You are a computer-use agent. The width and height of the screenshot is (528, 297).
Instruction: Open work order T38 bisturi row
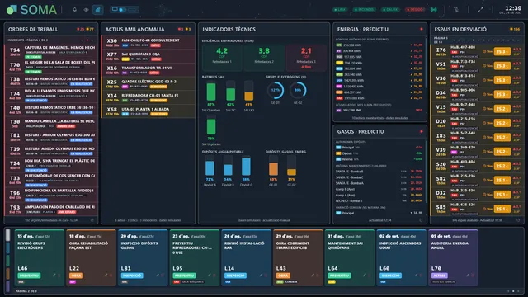click(51, 81)
